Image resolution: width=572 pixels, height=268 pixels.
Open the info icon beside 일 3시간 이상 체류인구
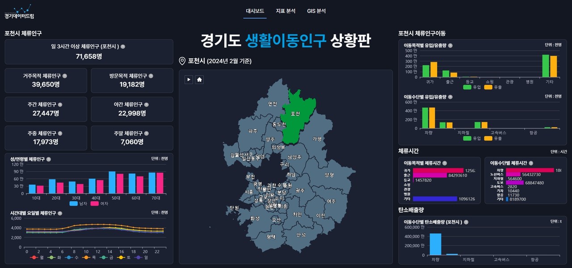pos(122,47)
